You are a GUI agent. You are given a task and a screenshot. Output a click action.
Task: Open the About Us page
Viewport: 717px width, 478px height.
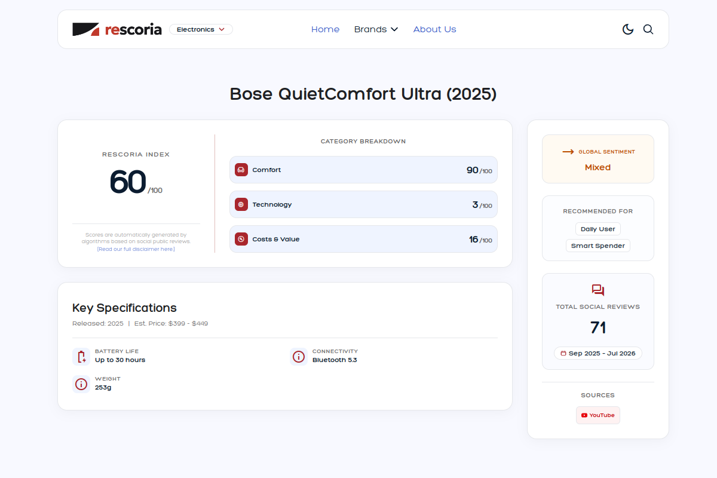pyautogui.click(x=434, y=29)
